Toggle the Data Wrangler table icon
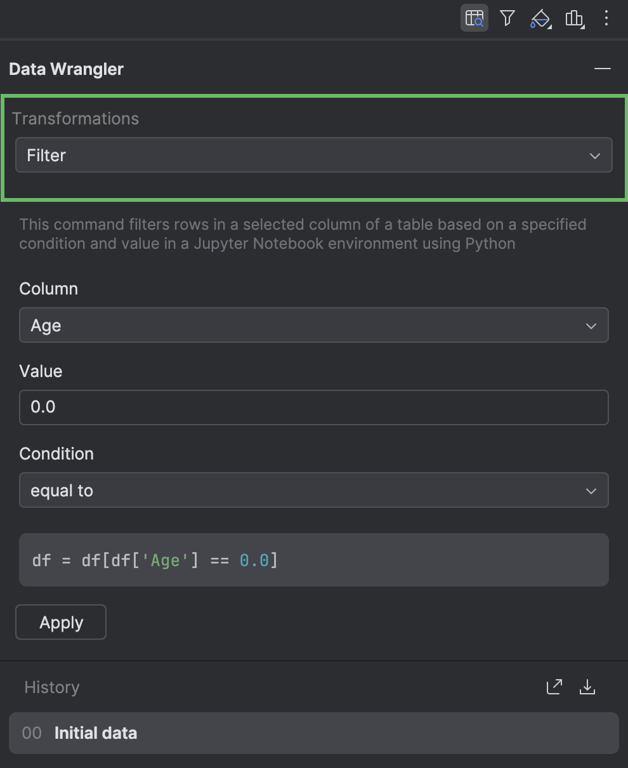 (x=474, y=18)
